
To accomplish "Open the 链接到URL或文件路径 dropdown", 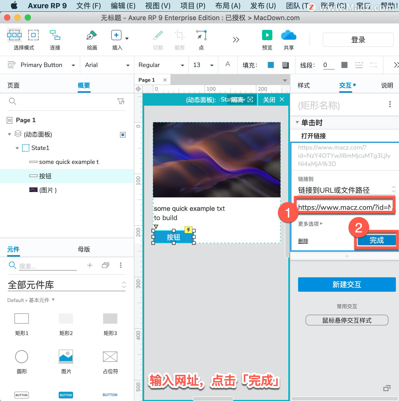I will pyautogui.click(x=347, y=190).
